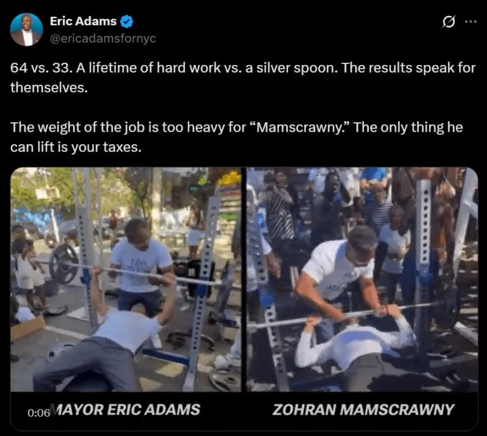Open Eric Adams' profile picture avatar
The image size is (487, 436).
pyautogui.click(x=27, y=30)
